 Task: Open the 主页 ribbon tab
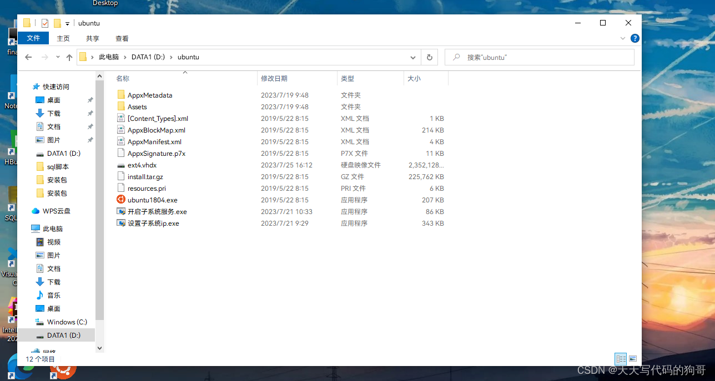(x=63, y=38)
